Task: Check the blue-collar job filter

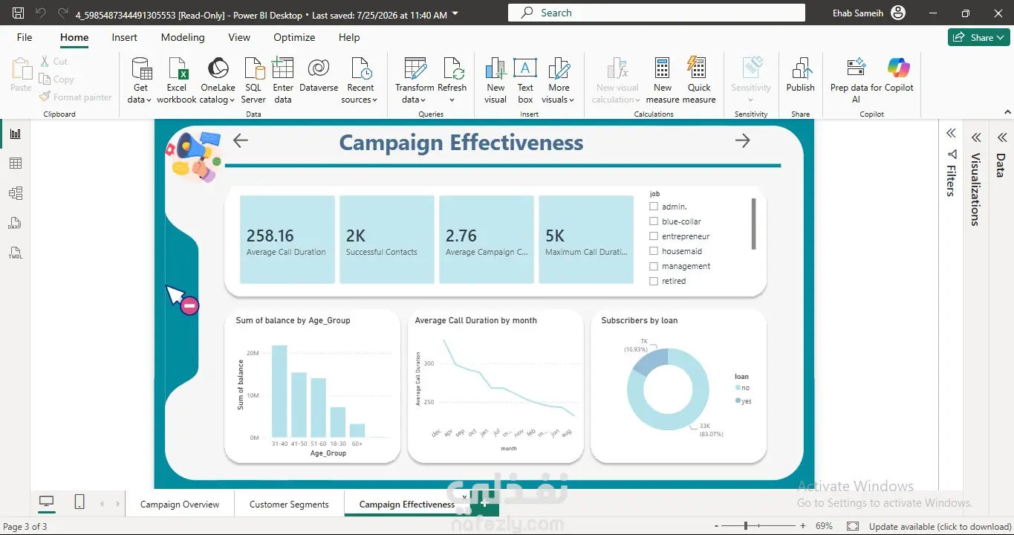Action: click(x=654, y=221)
